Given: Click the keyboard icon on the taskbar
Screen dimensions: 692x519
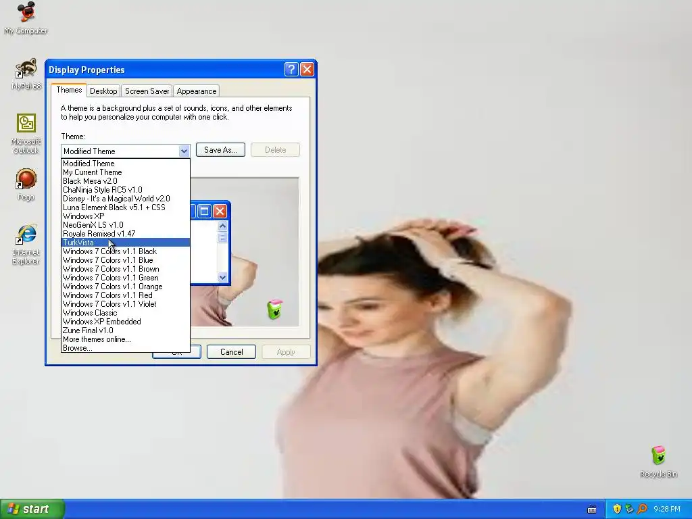Looking at the screenshot, I should 592,510.
